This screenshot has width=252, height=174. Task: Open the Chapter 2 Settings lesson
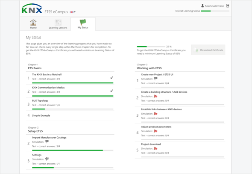37,155
